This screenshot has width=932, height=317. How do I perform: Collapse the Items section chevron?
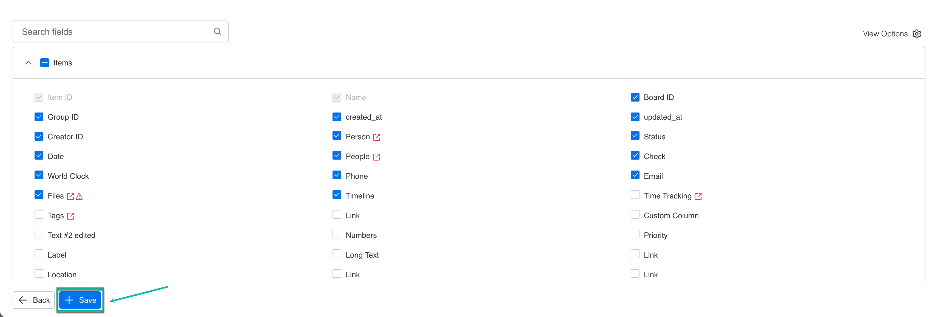tap(28, 62)
